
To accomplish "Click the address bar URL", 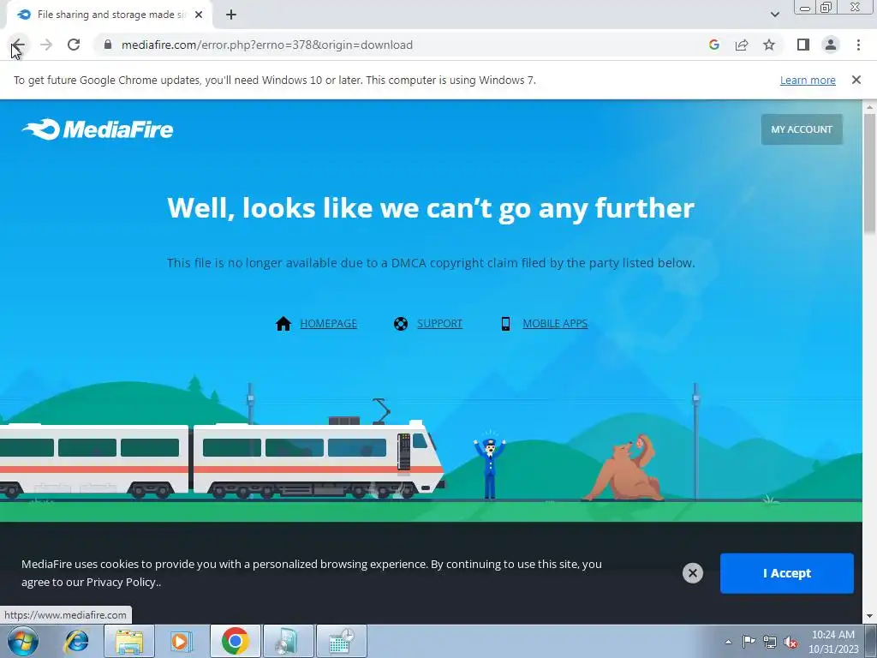I will pyautogui.click(x=267, y=45).
